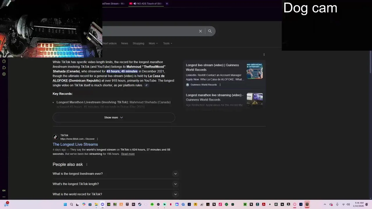Expand 'What is the world record for TikTok?'
Image resolution: width=372 pixels, height=209 pixels.
(115, 194)
